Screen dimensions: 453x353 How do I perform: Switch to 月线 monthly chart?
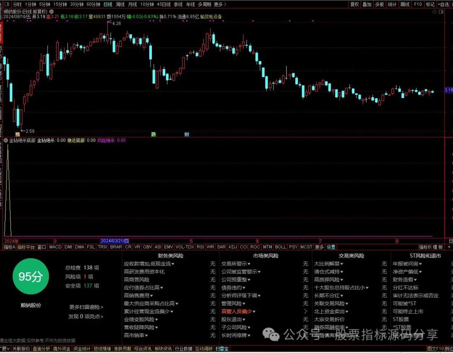coord(133,4)
